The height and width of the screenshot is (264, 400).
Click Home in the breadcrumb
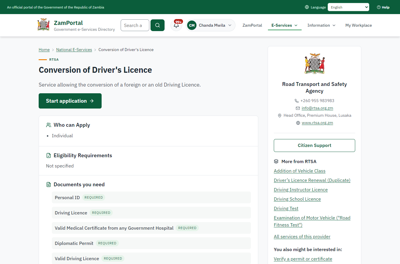click(x=44, y=50)
